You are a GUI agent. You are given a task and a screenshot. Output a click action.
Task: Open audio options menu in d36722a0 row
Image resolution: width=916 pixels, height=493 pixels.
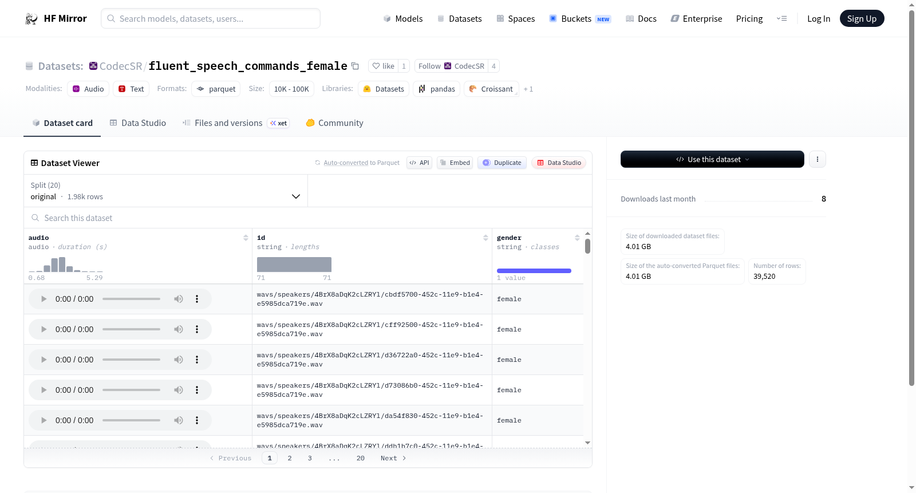point(197,360)
